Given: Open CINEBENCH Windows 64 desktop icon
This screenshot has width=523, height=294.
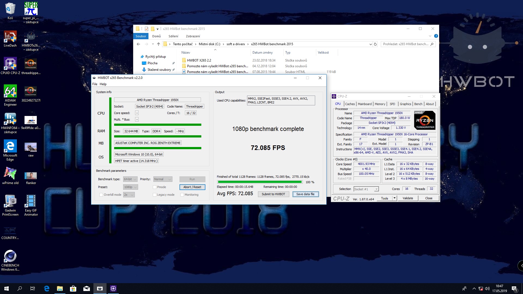Looking at the screenshot, I should [10, 260].
